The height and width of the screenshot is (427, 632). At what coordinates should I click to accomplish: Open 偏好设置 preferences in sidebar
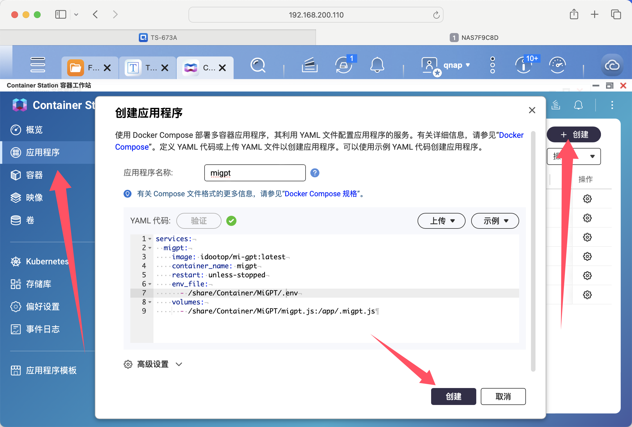[47, 307]
